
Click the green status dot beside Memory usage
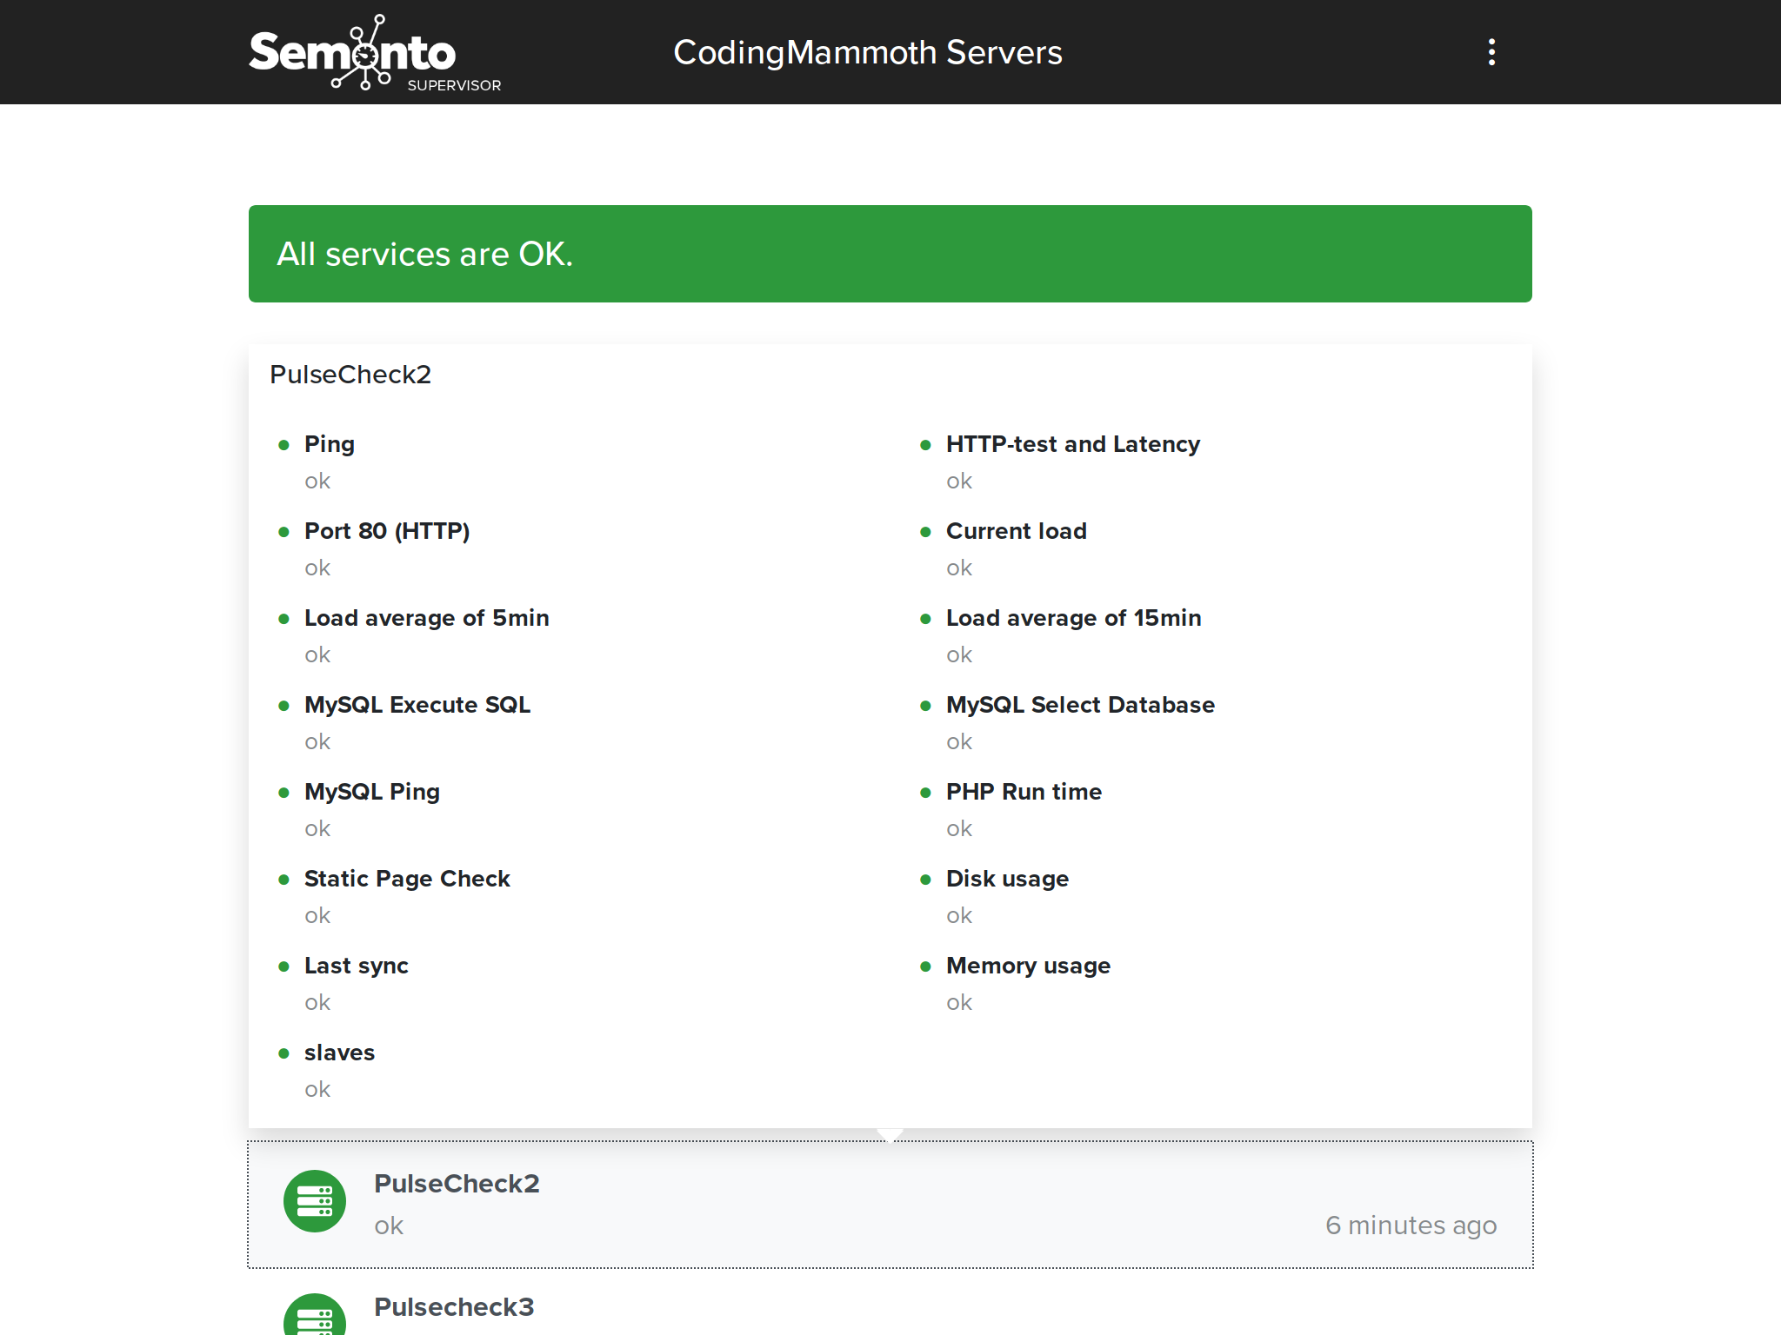(925, 966)
